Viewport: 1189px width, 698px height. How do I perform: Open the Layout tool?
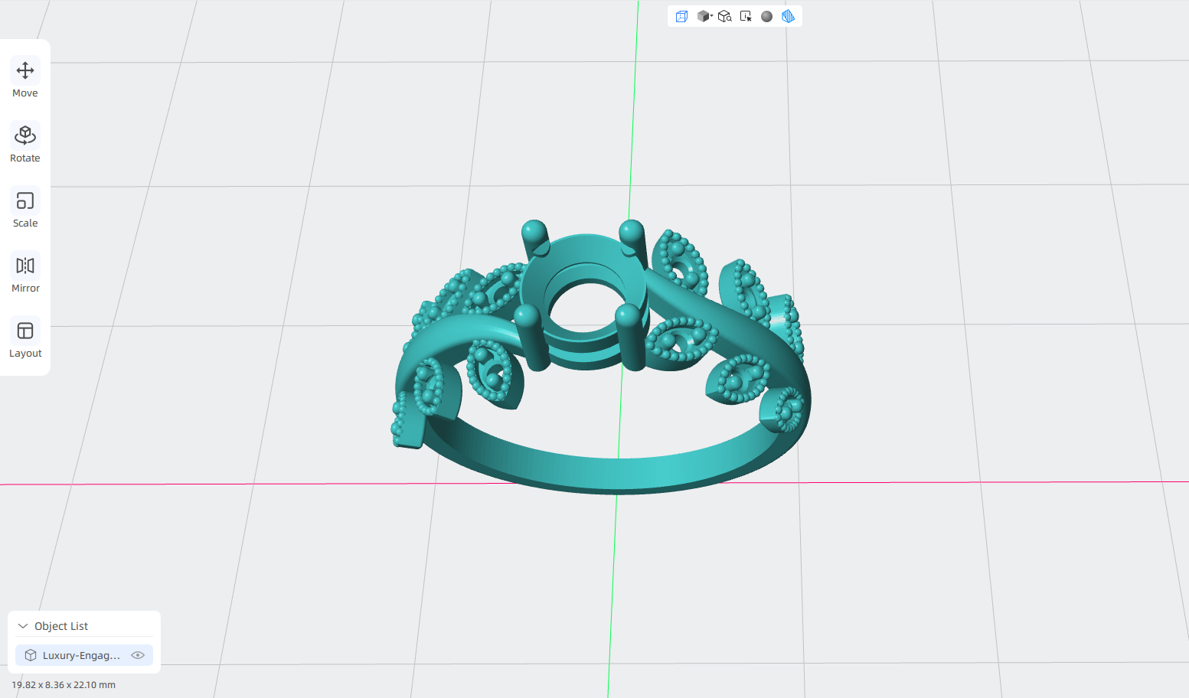25,339
